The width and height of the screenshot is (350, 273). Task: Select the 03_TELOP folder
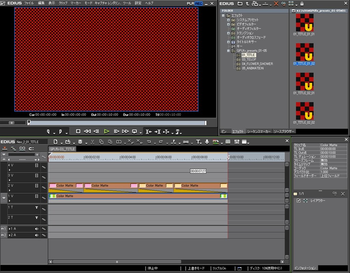pyautogui.click(x=248, y=60)
